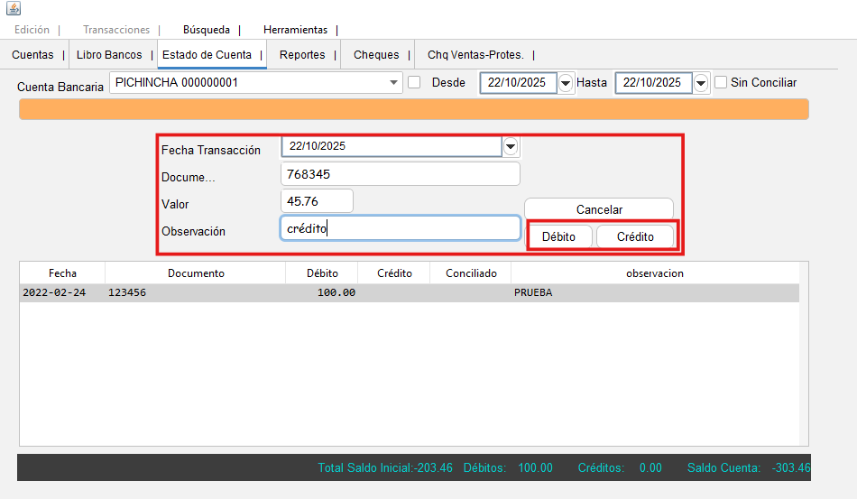Open the Herramientas menu
Viewport: 857px width, 499px height.
click(x=295, y=30)
